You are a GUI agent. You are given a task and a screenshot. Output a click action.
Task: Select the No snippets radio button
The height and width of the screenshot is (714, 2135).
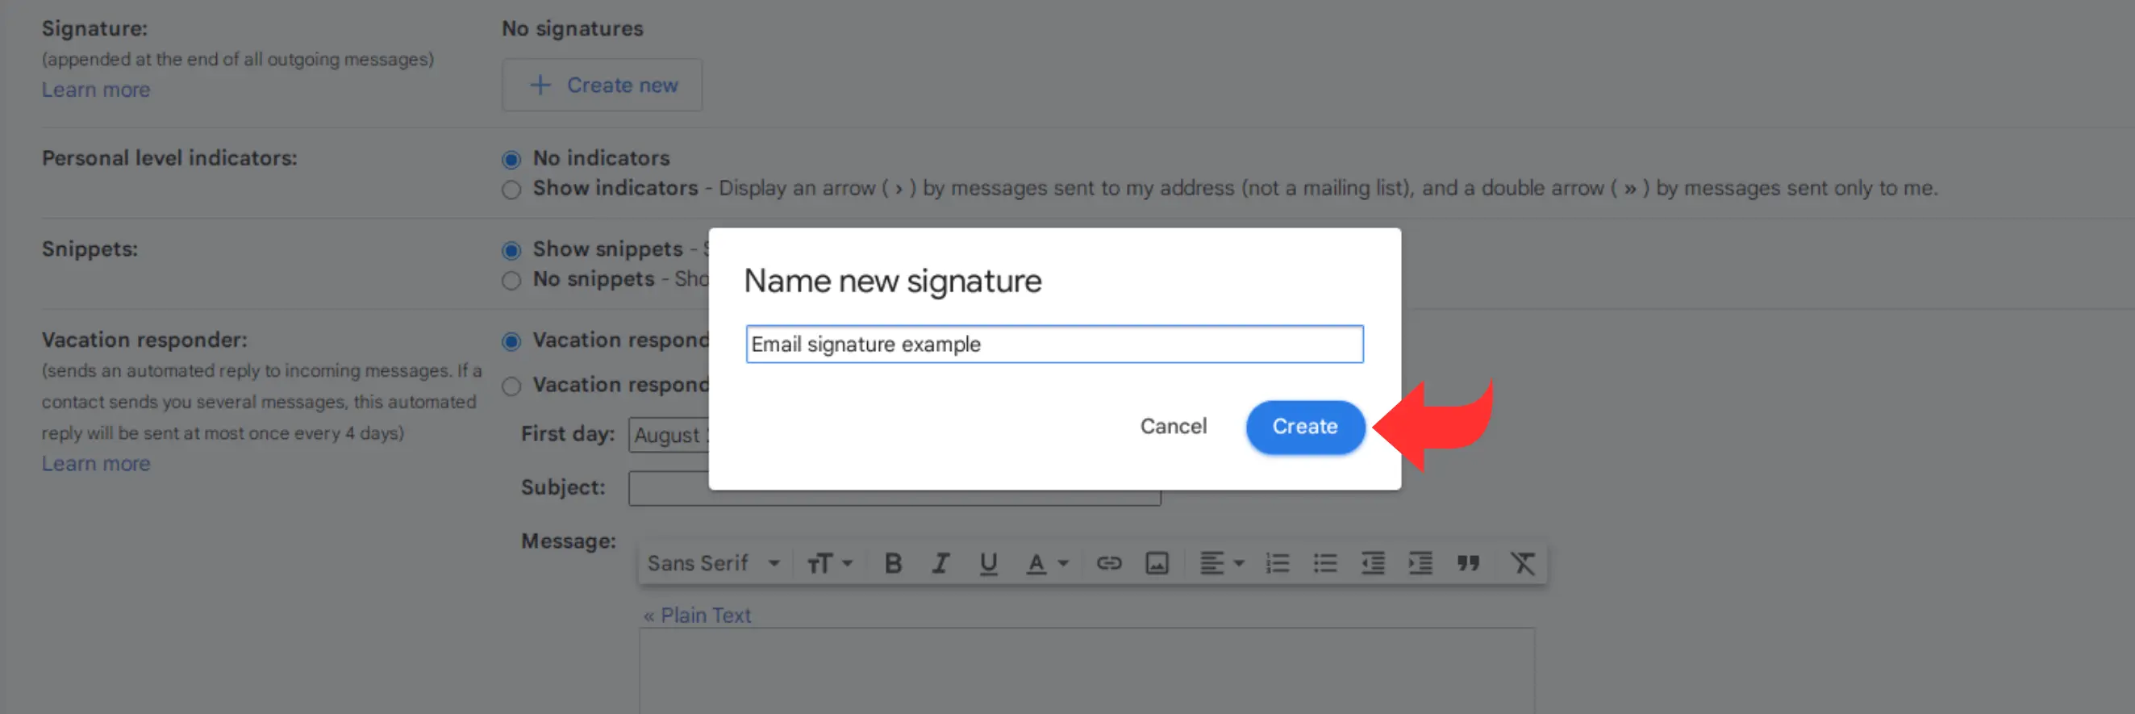(x=511, y=280)
